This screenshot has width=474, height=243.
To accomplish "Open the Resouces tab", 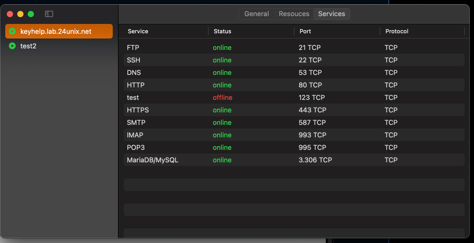I will 294,14.
